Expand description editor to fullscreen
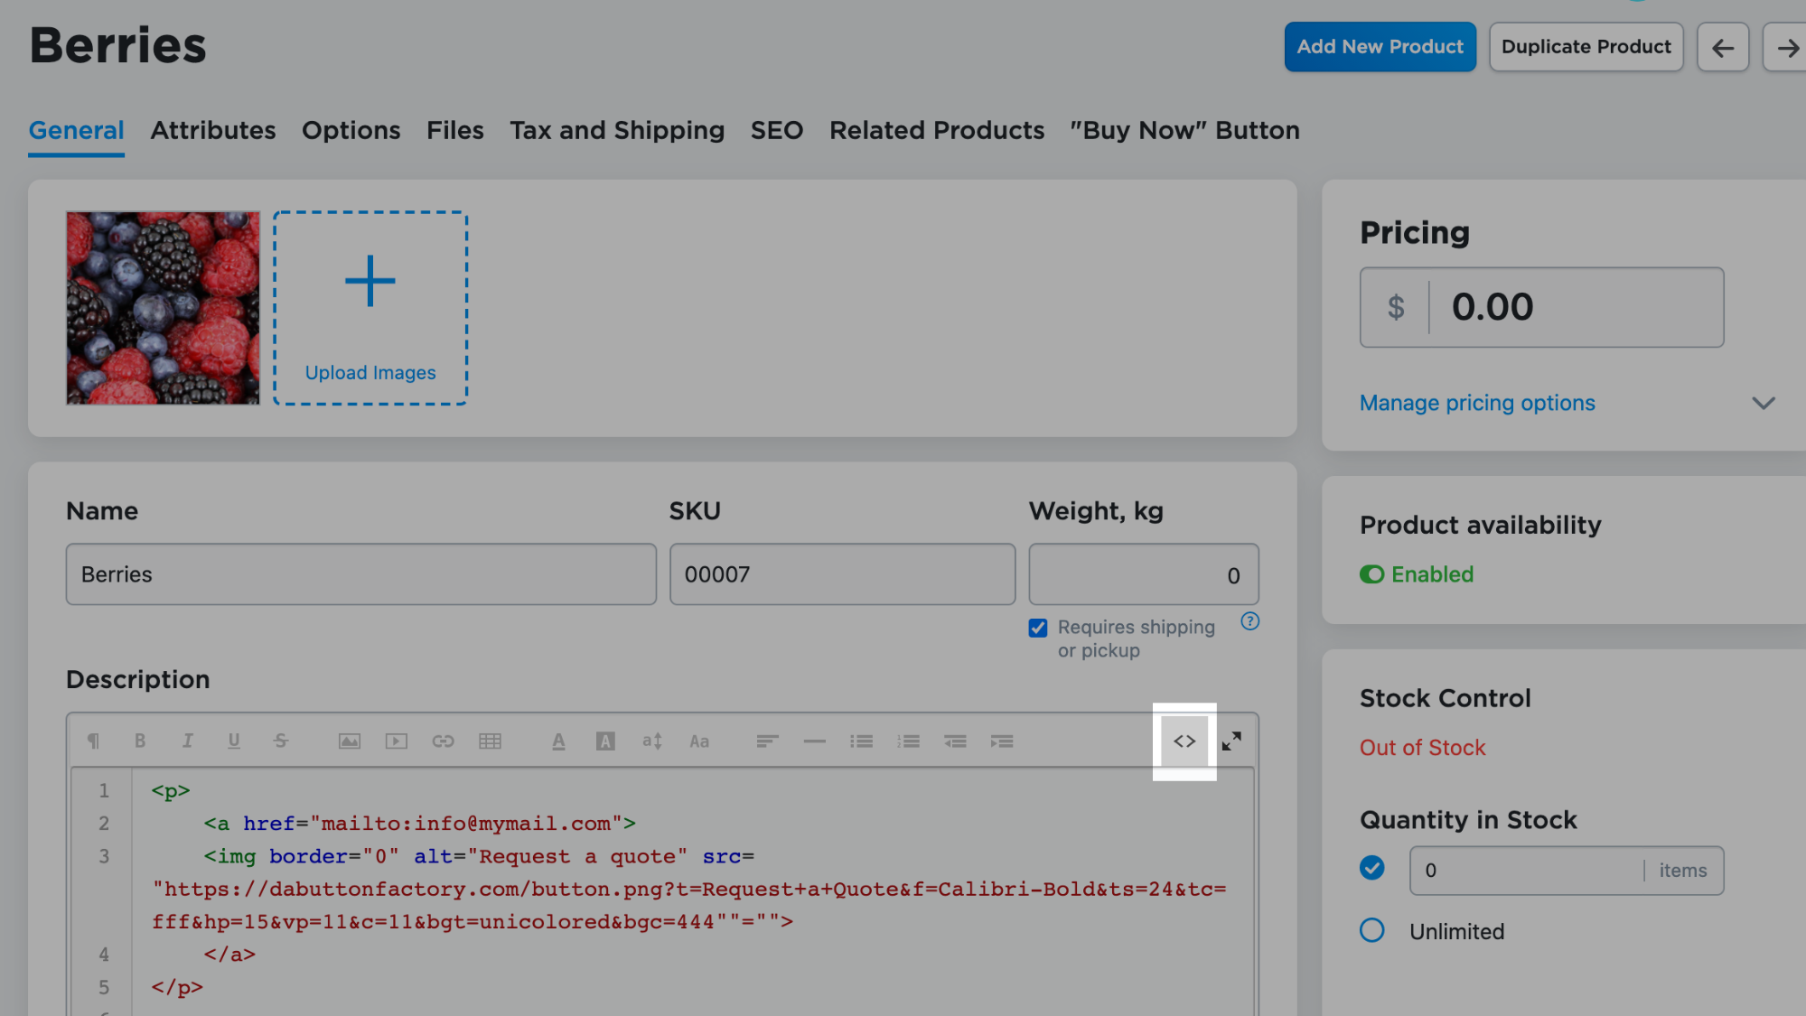This screenshot has height=1016, width=1806. [x=1231, y=741]
